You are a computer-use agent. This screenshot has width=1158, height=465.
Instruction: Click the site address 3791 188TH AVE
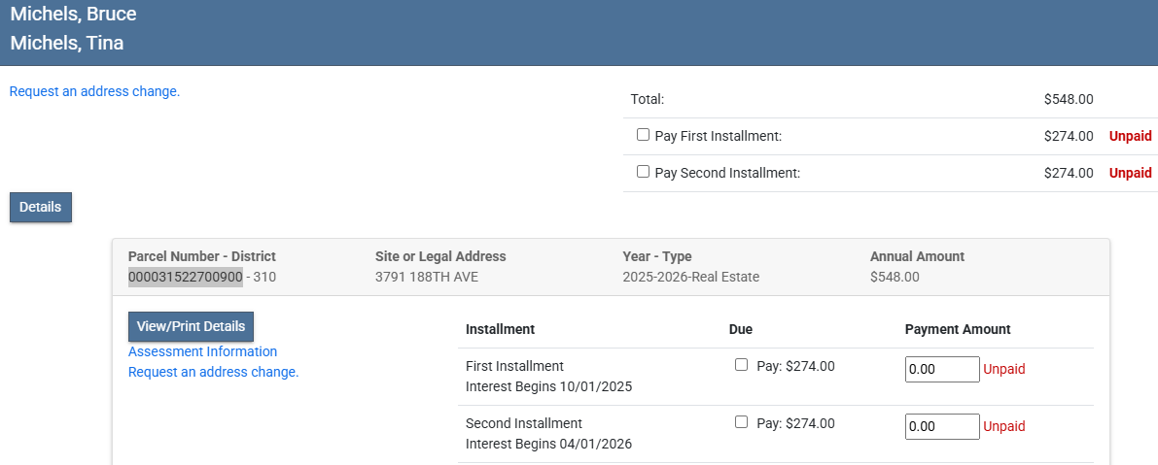click(426, 277)
